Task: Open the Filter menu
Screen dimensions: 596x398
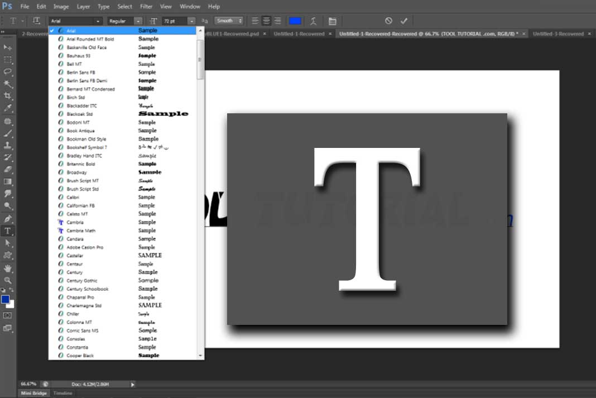Action: click(x=146, y=6)
